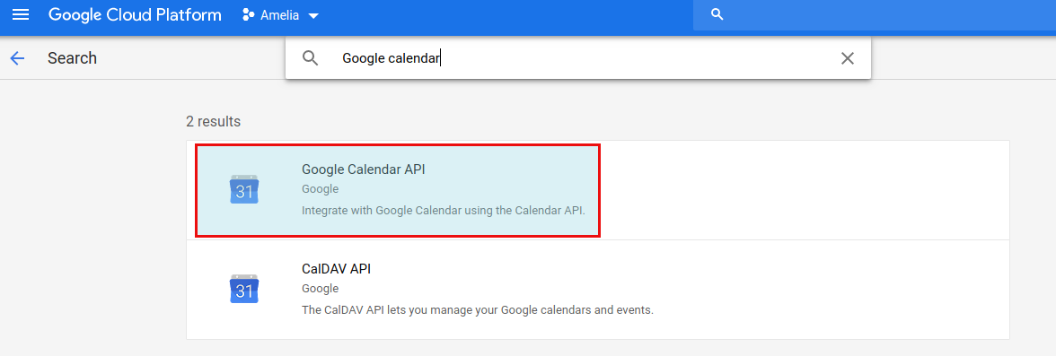The image size is (1056, 356).
Task: Click the Google publisher label under CalDAV API
Action: [320, 289]
